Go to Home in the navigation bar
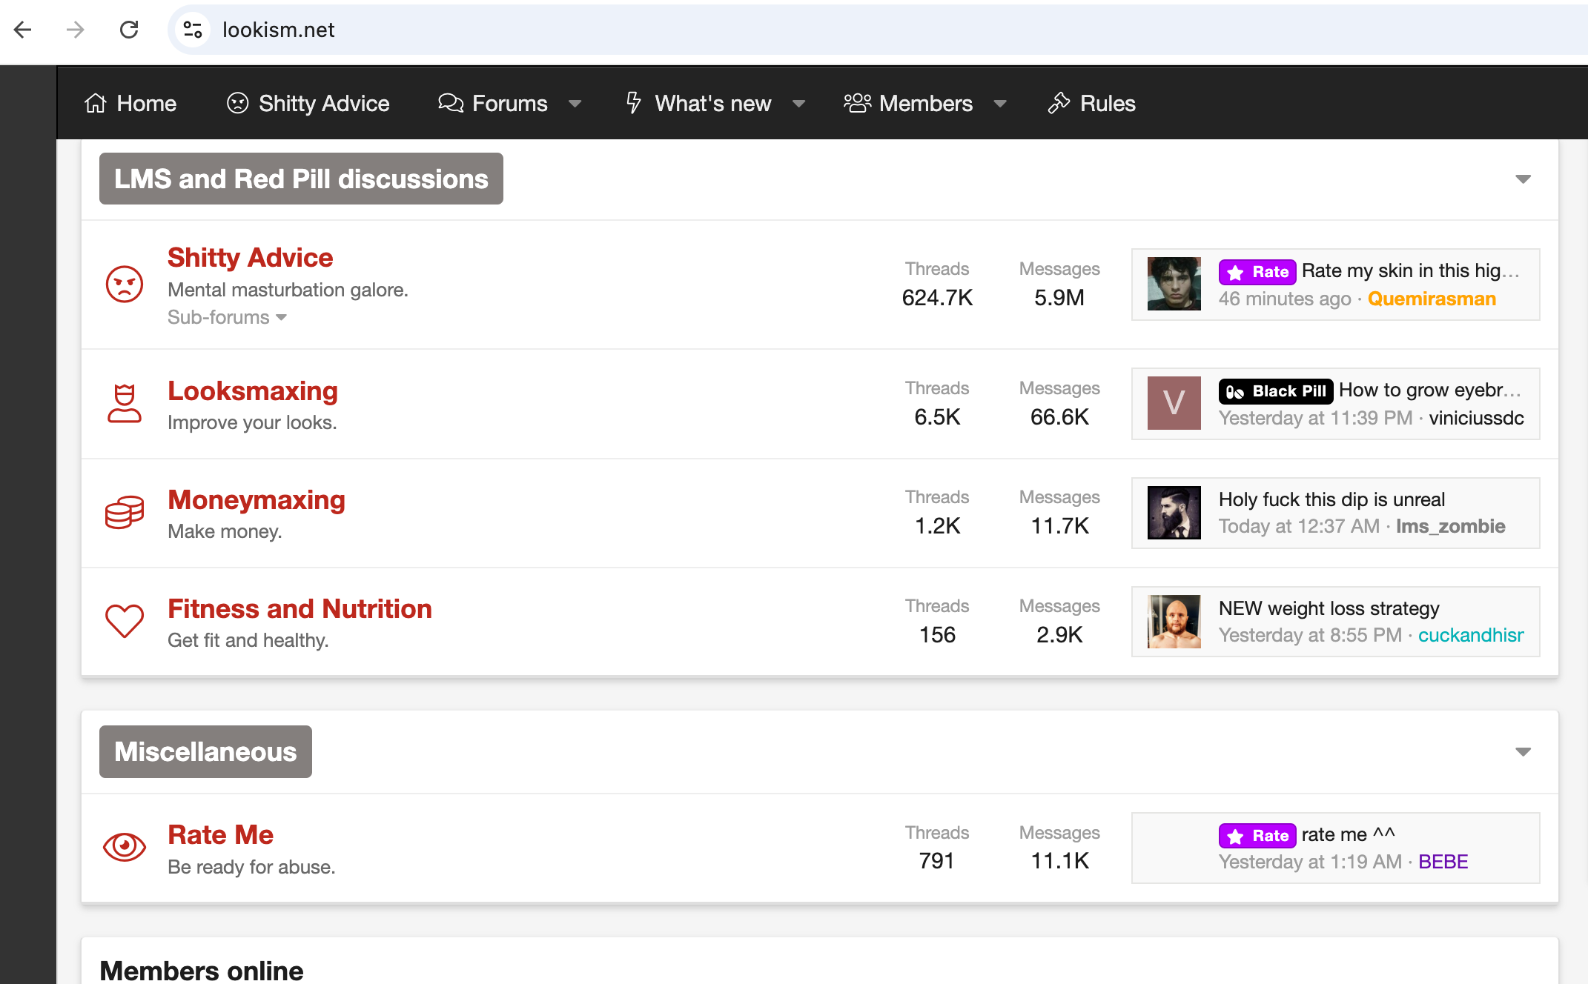 pos(130,104)
